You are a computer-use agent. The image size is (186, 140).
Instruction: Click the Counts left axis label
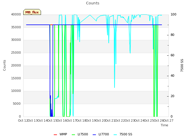point(4,65)
